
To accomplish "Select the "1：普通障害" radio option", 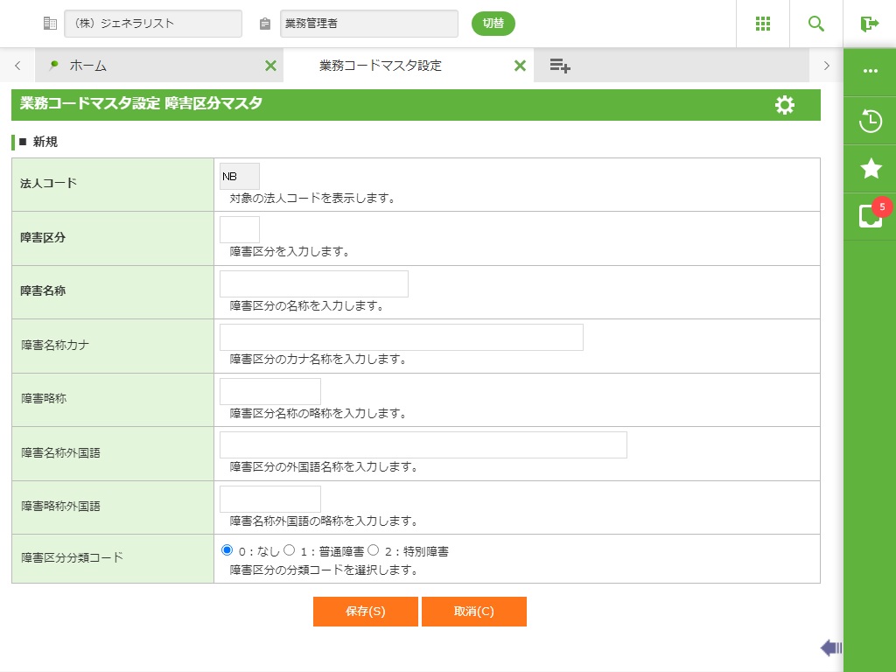I will click(x=289, y=550).
